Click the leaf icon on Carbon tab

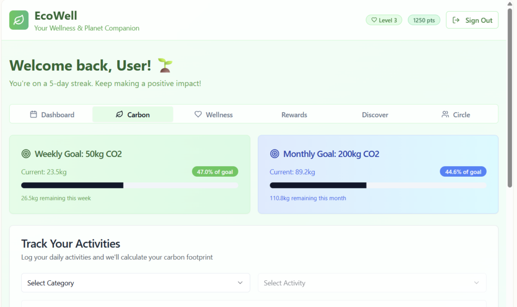click(119, 115)
